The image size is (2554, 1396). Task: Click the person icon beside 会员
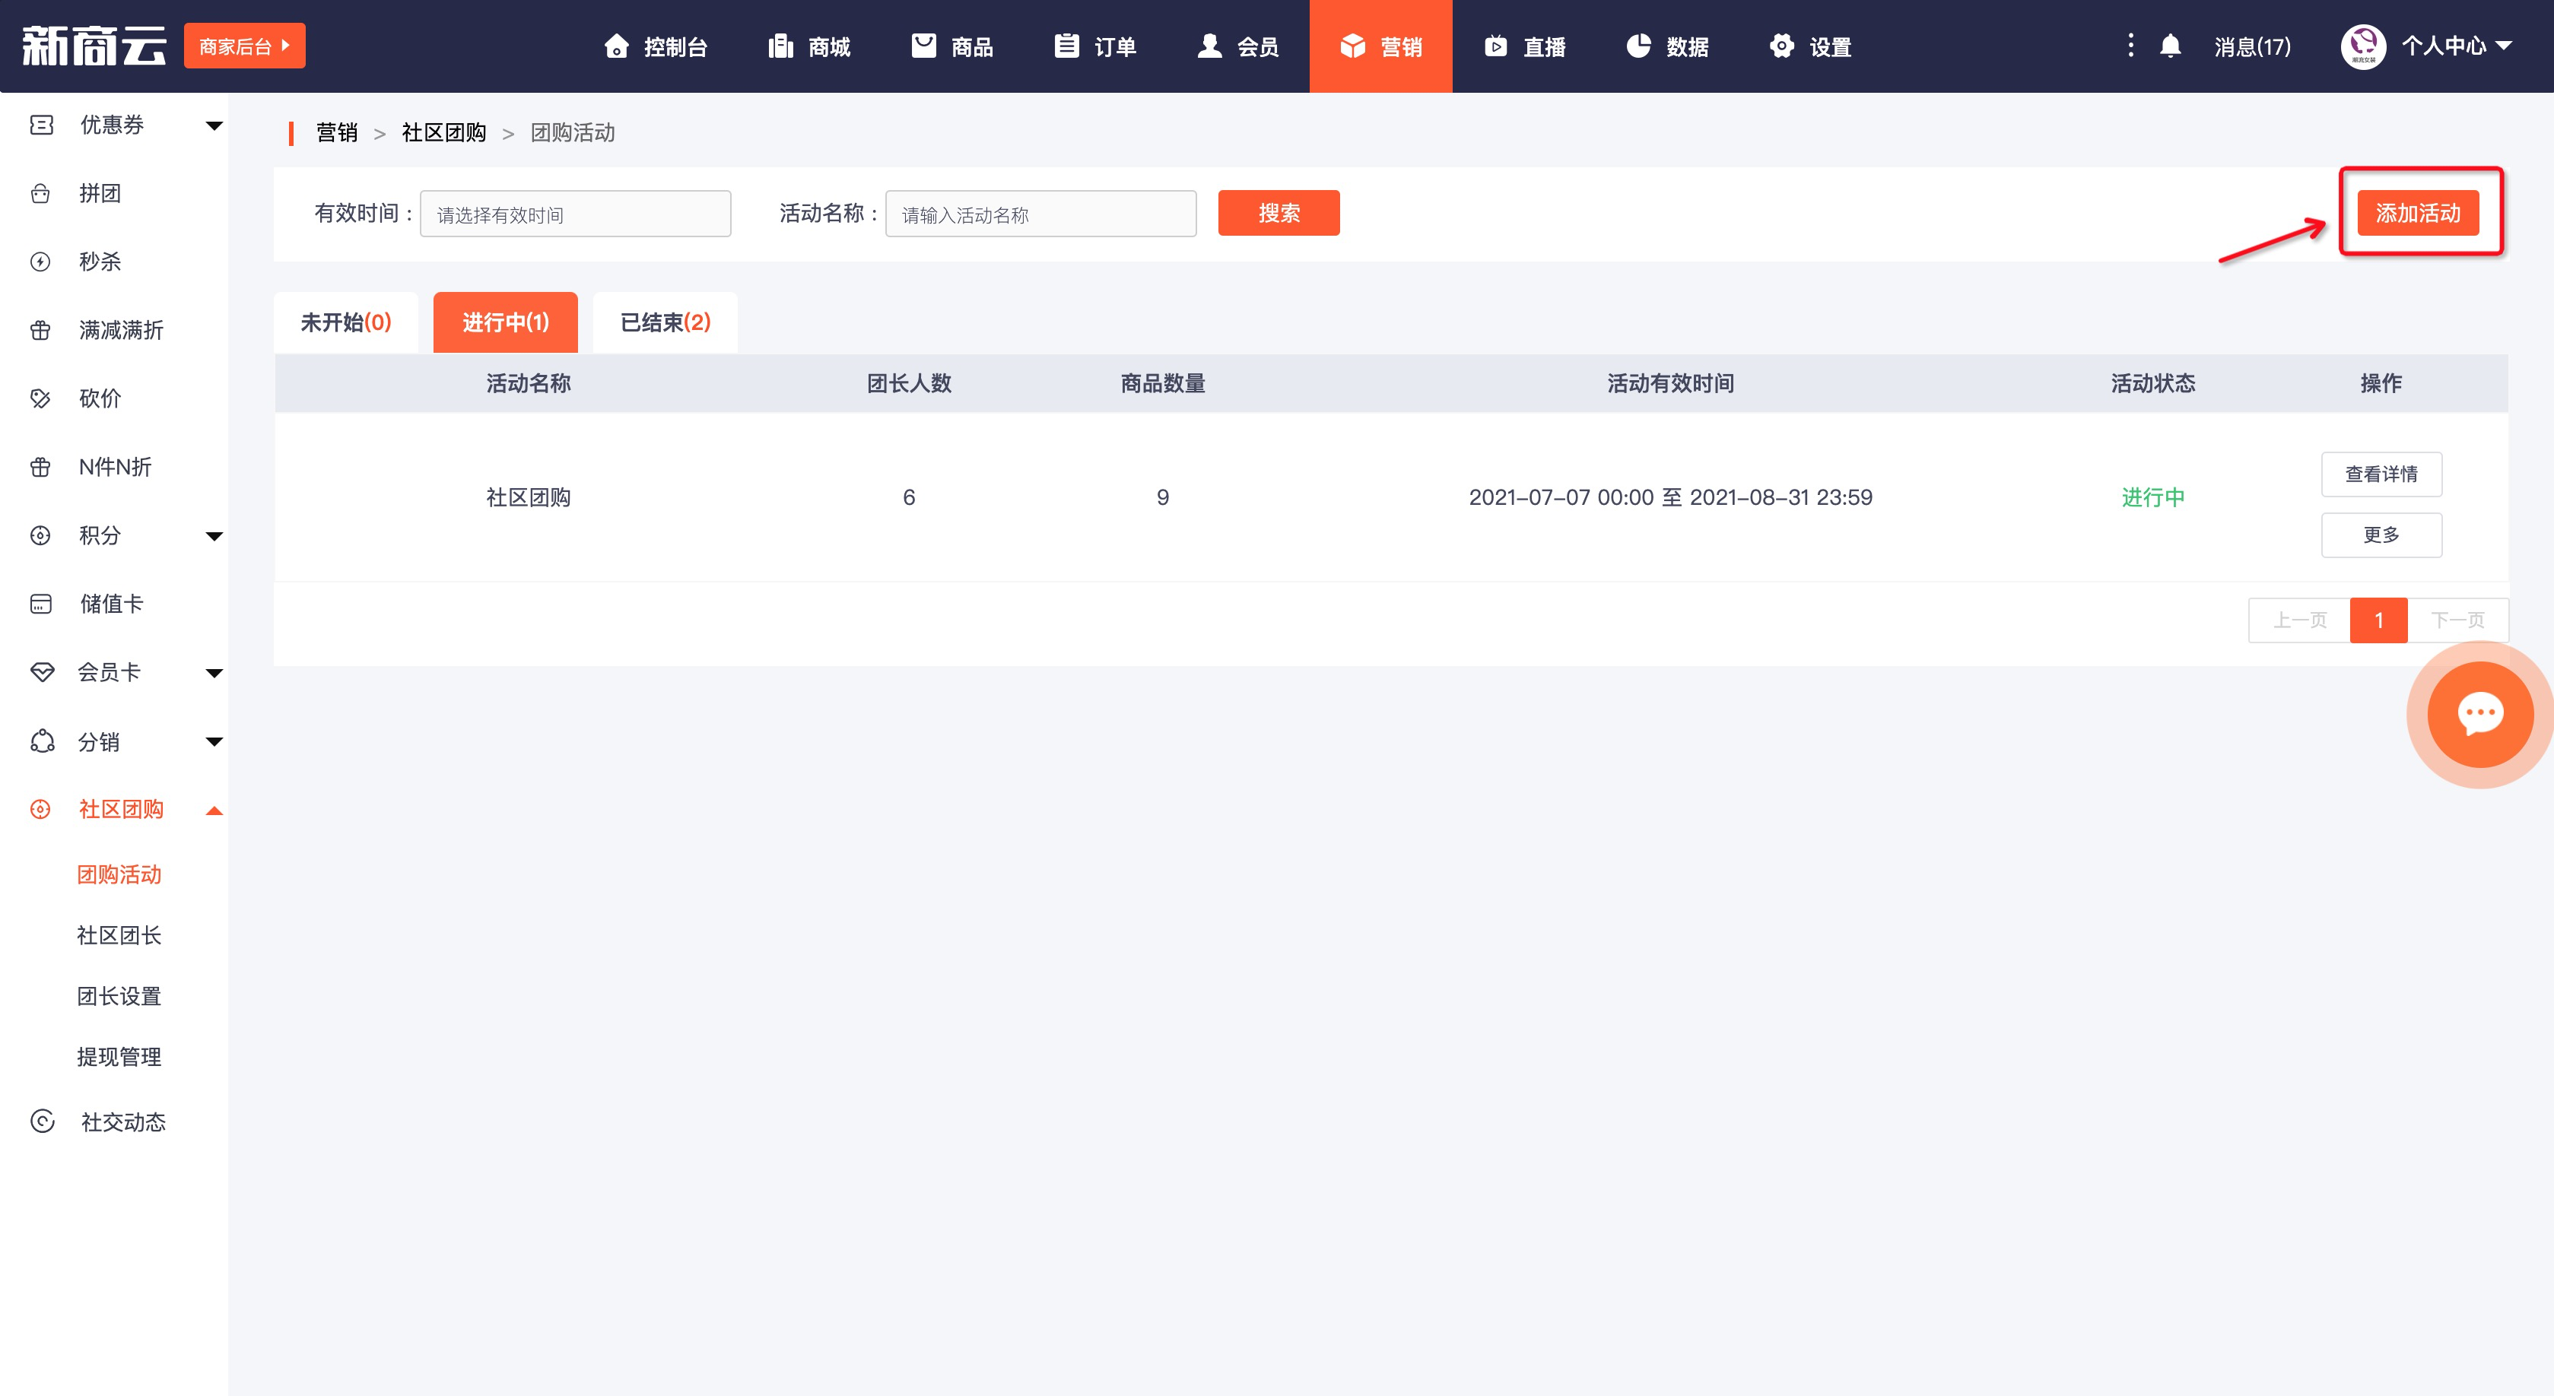click(1209, 46)
